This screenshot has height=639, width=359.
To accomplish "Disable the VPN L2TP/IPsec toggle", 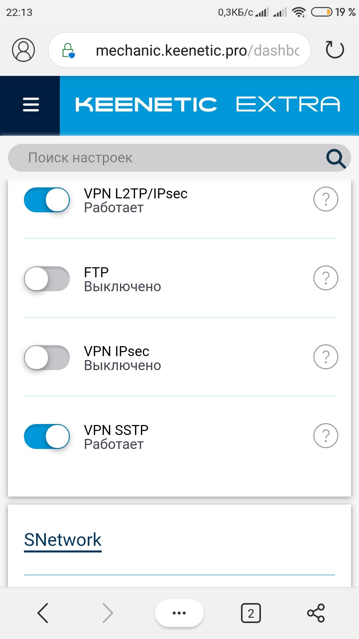I will (x=47, y=200).
